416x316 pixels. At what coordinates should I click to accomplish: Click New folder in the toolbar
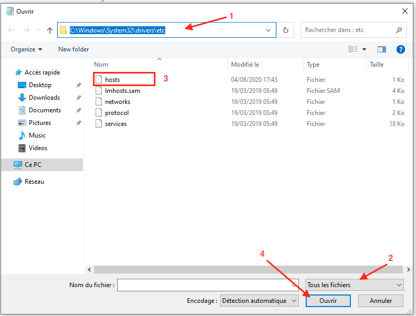point(74,49)
